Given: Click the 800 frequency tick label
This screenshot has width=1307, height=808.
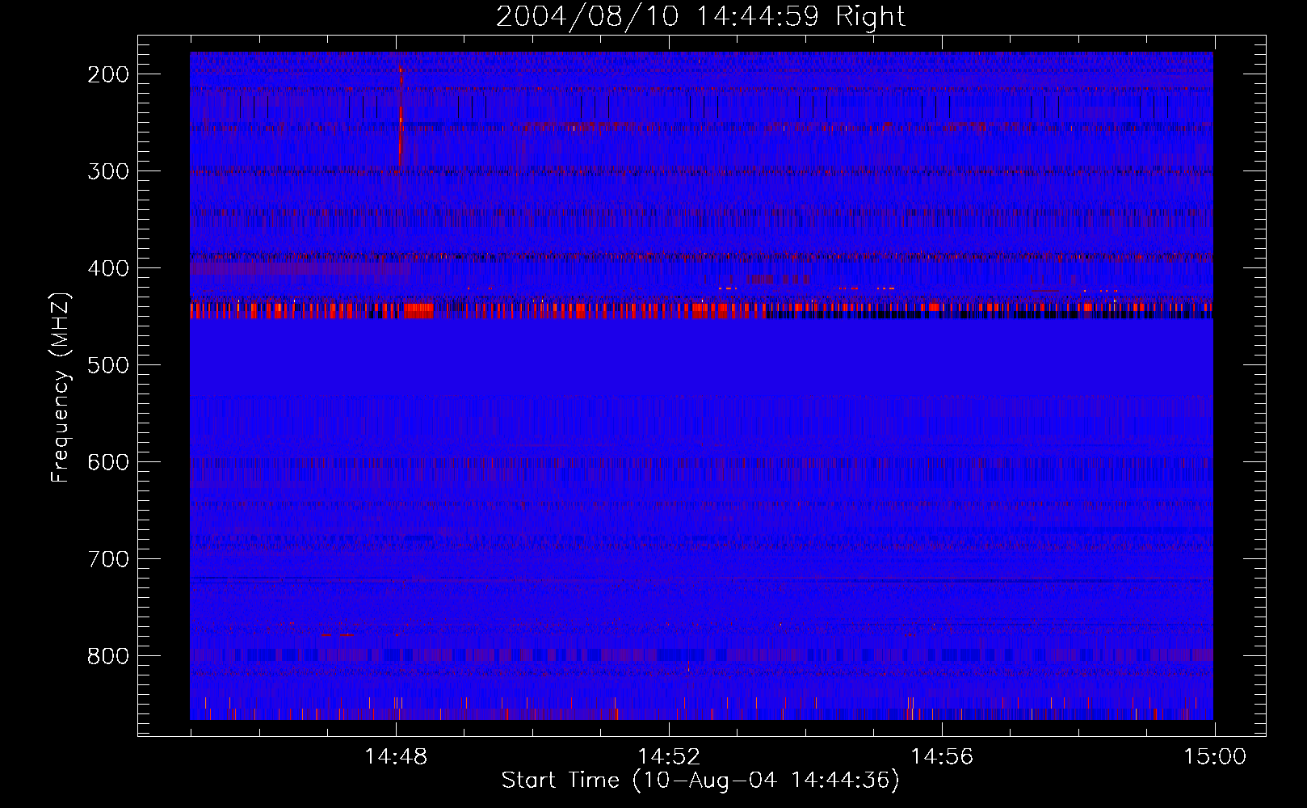Looking at the screenshot, I should pos(107,656).
